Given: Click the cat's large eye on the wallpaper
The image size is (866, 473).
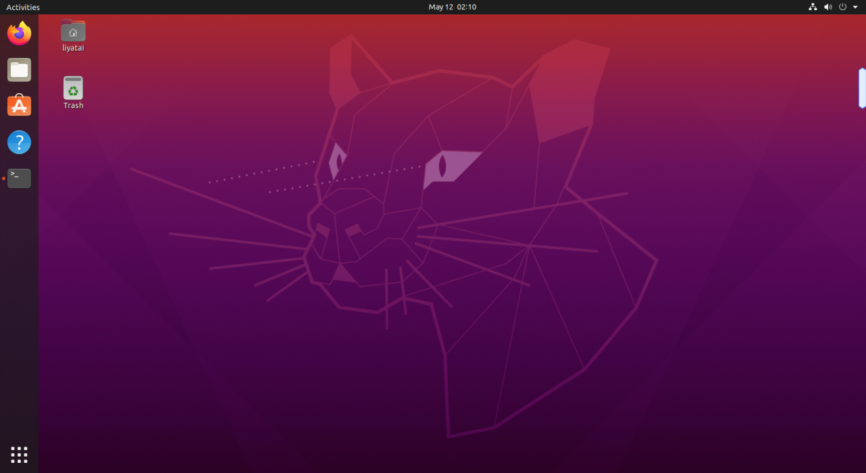Looking at the screenshot, I should click(x=443, y=166).
